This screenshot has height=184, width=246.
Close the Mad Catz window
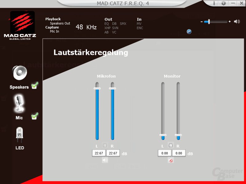pos(241,3)
